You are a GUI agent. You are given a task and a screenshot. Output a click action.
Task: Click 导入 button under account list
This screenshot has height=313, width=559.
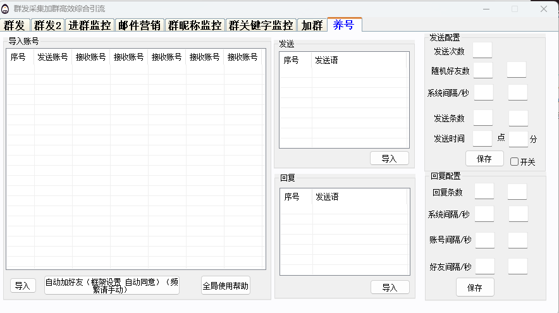23,286
